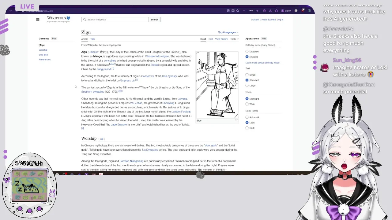Enlarge the Zigu image via corner icon
This screenshot has height=220, width=392.
236,120
